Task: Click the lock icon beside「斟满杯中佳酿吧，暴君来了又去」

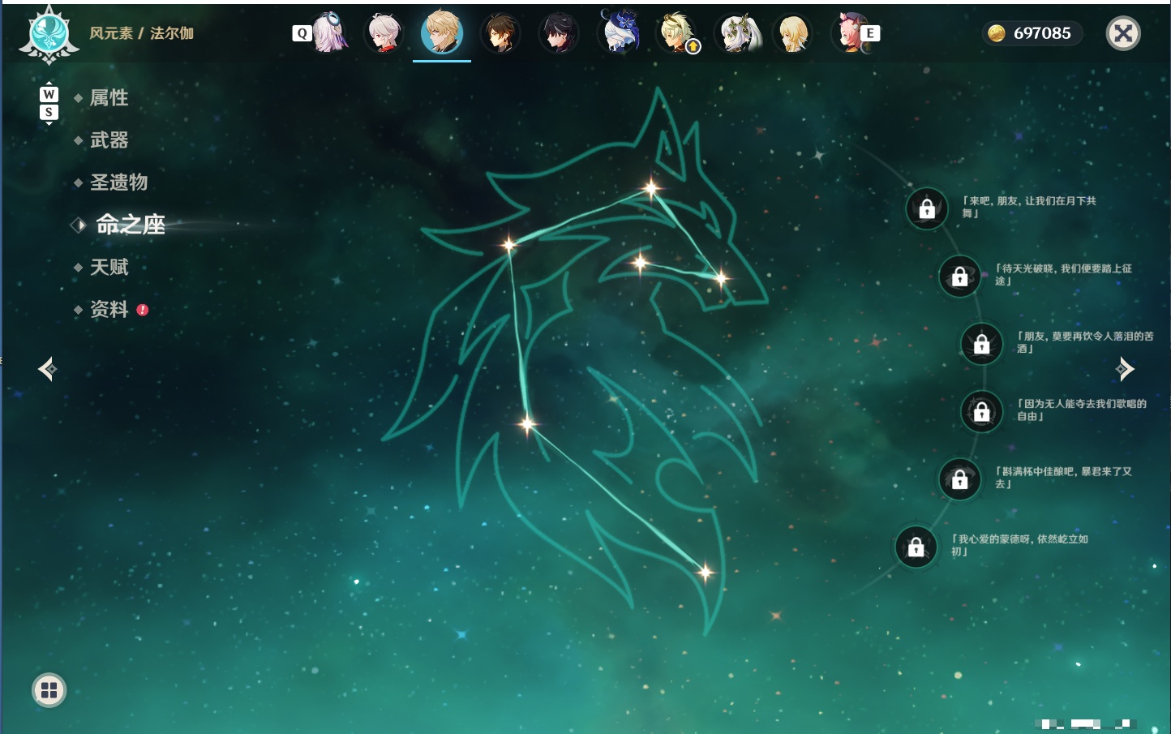Action: 959,479
